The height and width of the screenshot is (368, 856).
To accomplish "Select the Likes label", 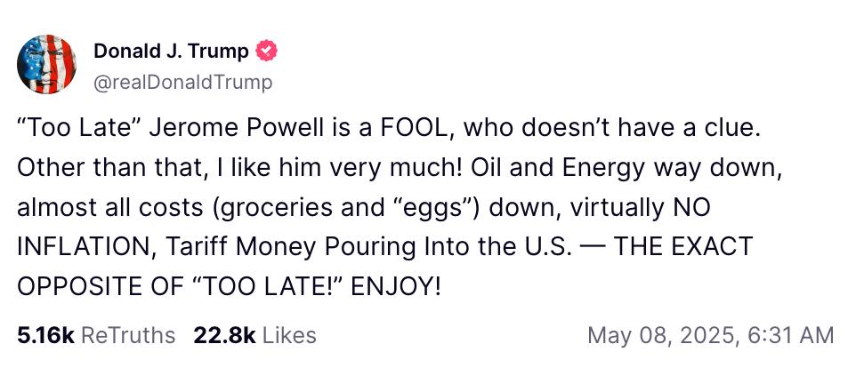I will [x=289, y=335].
